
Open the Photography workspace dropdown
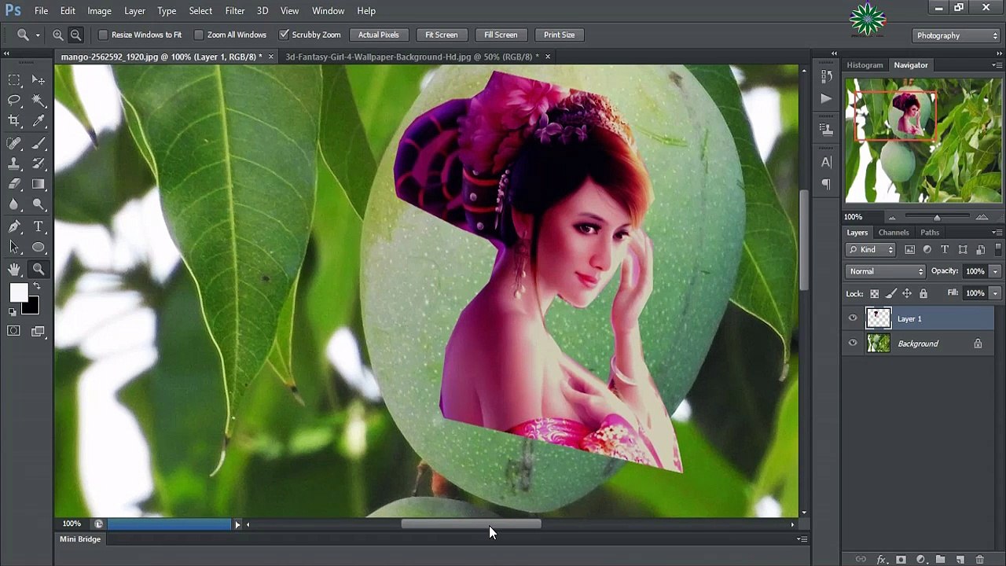(956, 35)
